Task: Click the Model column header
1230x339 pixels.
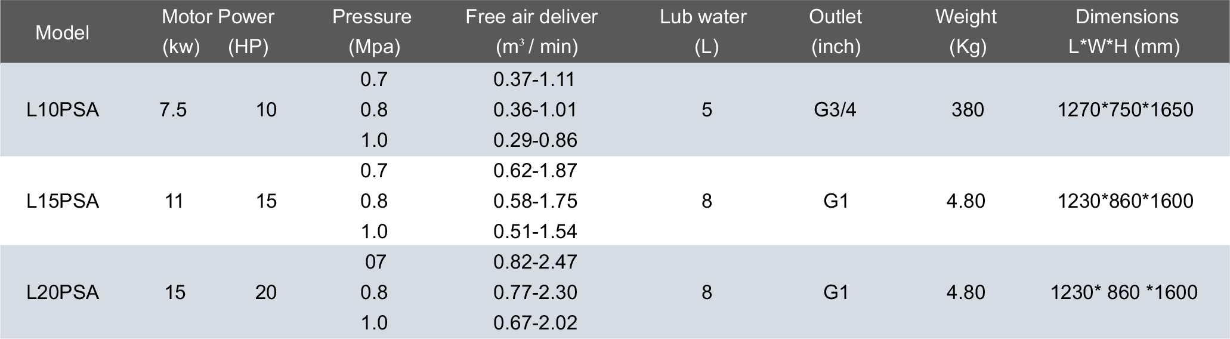Action: [62, 32]
